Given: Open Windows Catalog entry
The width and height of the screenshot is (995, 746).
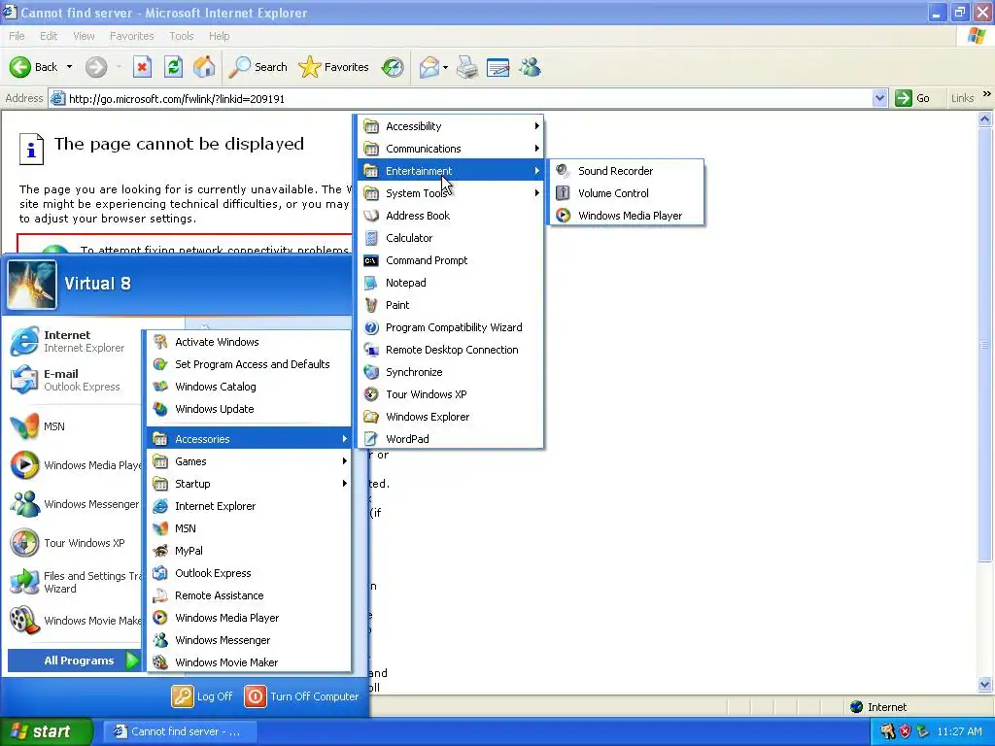Looking at the screenshot, I should coord(249,387).
